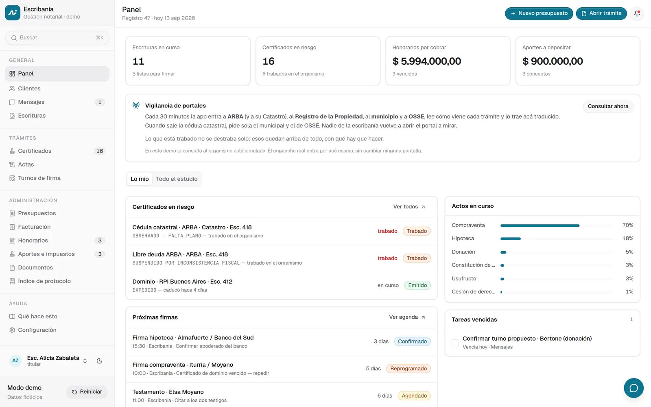Click the Consultar ahora button
Image resolution: width=651 pixels, height=407 pixels.
point(608,106)
